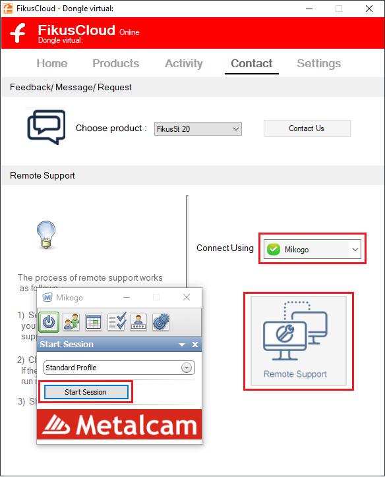385x477 pixels.
Task: Close the Start Session panel
Action: pyautogui.click(x=195, y=345)
